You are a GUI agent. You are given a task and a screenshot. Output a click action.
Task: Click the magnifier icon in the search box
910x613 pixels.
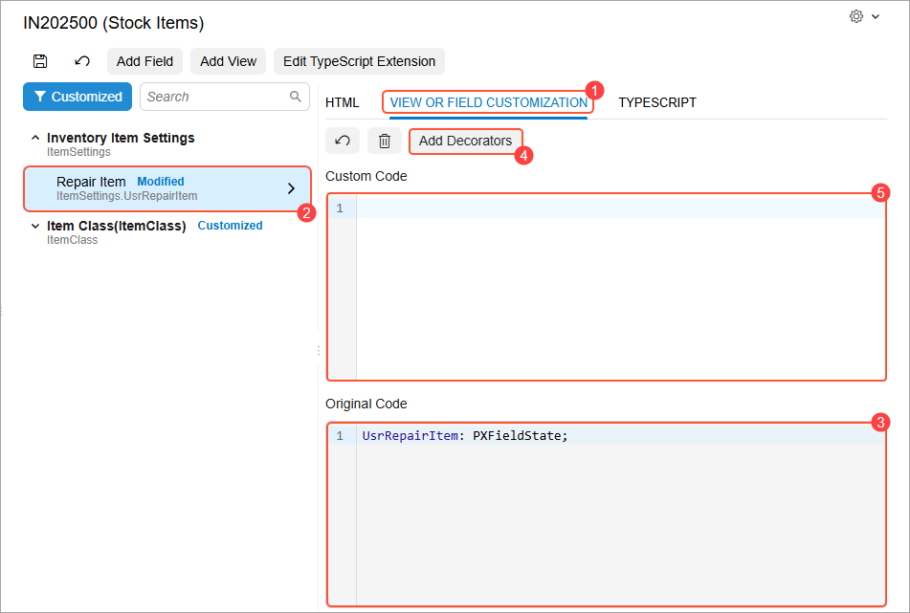coord(296,97)
